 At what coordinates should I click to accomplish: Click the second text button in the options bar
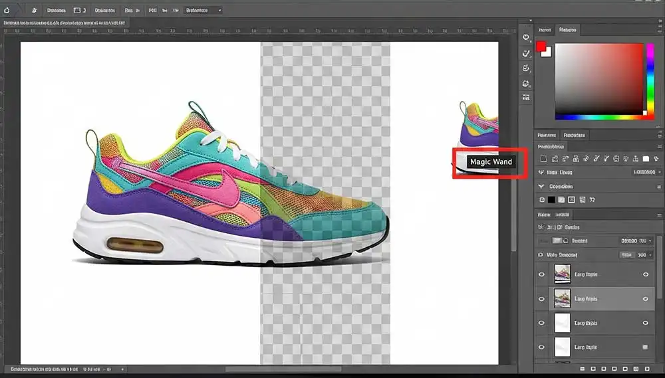[x=105, y=10]
